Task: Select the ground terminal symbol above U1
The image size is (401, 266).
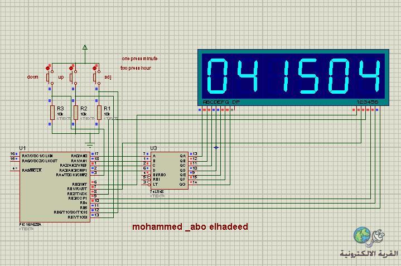Action: pyautogui.click(x=90, y=145)
